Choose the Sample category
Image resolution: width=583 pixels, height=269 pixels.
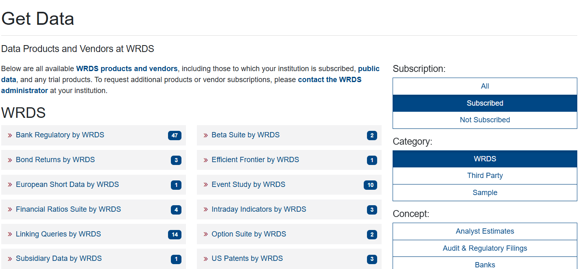(485, 193)
